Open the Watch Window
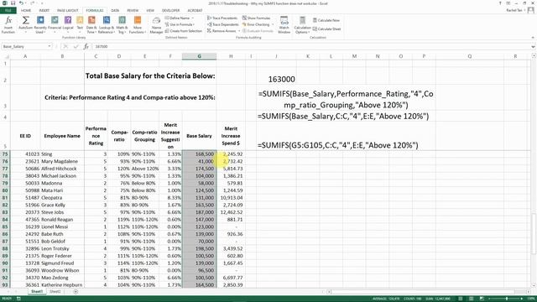The width and height of the screenshot is (537, 302). [284, 25]
